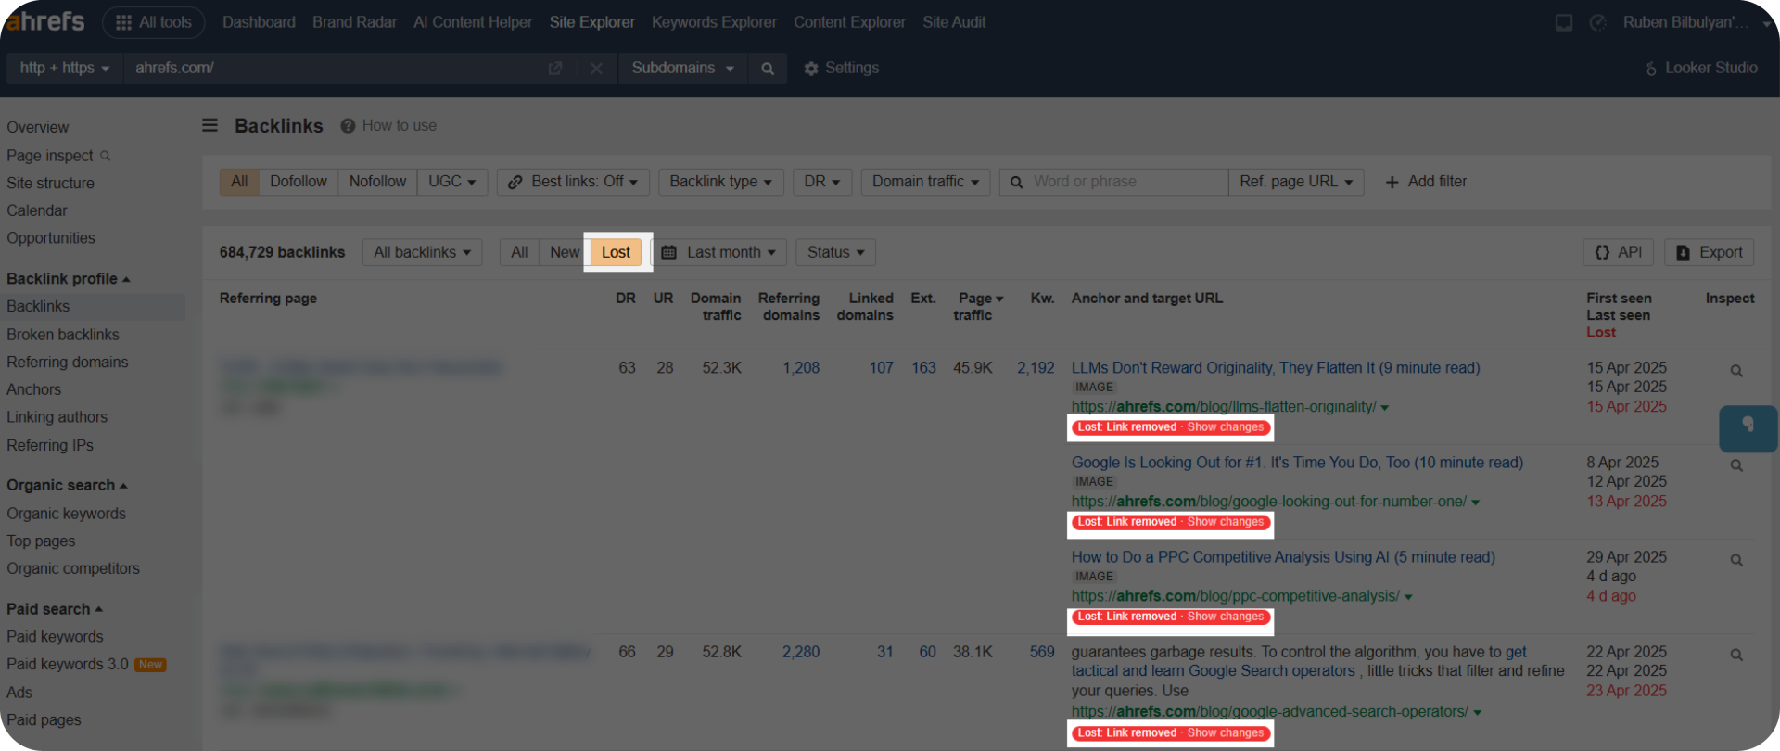Open All backlinks dropdown
The height and width of the screenshot is (751, 1780).
(423, 252)
